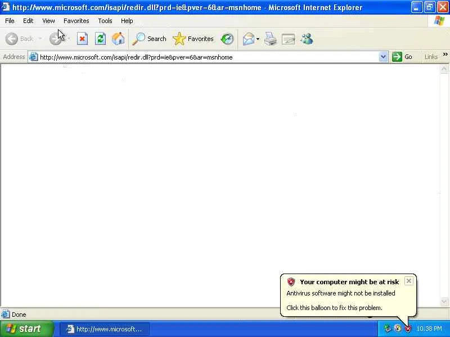Click the Windows flag logo throbber
The width and height of the screenshot is (450, 337).
coord(439,21)
